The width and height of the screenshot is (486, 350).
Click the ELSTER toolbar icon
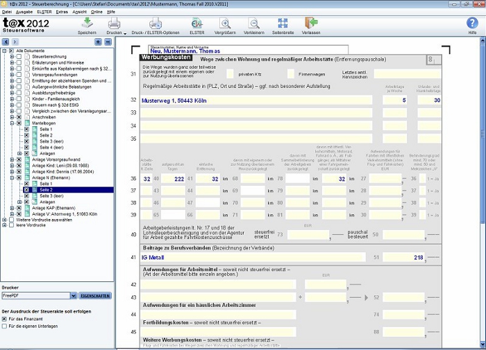196,23
